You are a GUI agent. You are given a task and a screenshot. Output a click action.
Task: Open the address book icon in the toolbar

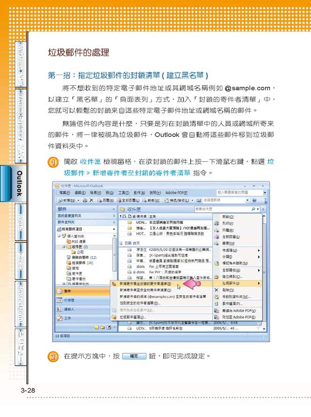199,200
